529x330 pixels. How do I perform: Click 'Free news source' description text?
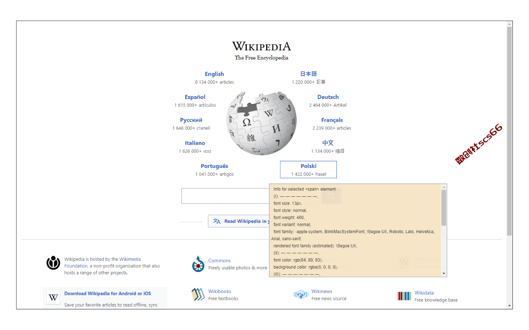329,299
